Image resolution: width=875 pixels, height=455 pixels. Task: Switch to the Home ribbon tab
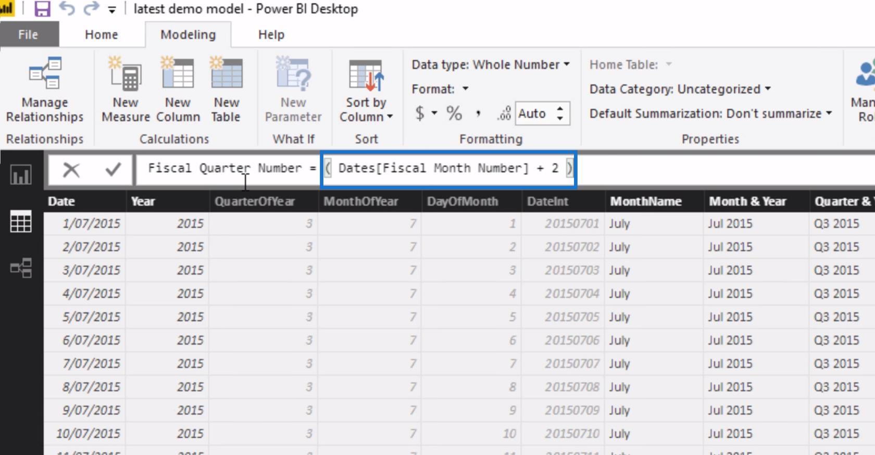pyautogui.click(x=102, y=34)
